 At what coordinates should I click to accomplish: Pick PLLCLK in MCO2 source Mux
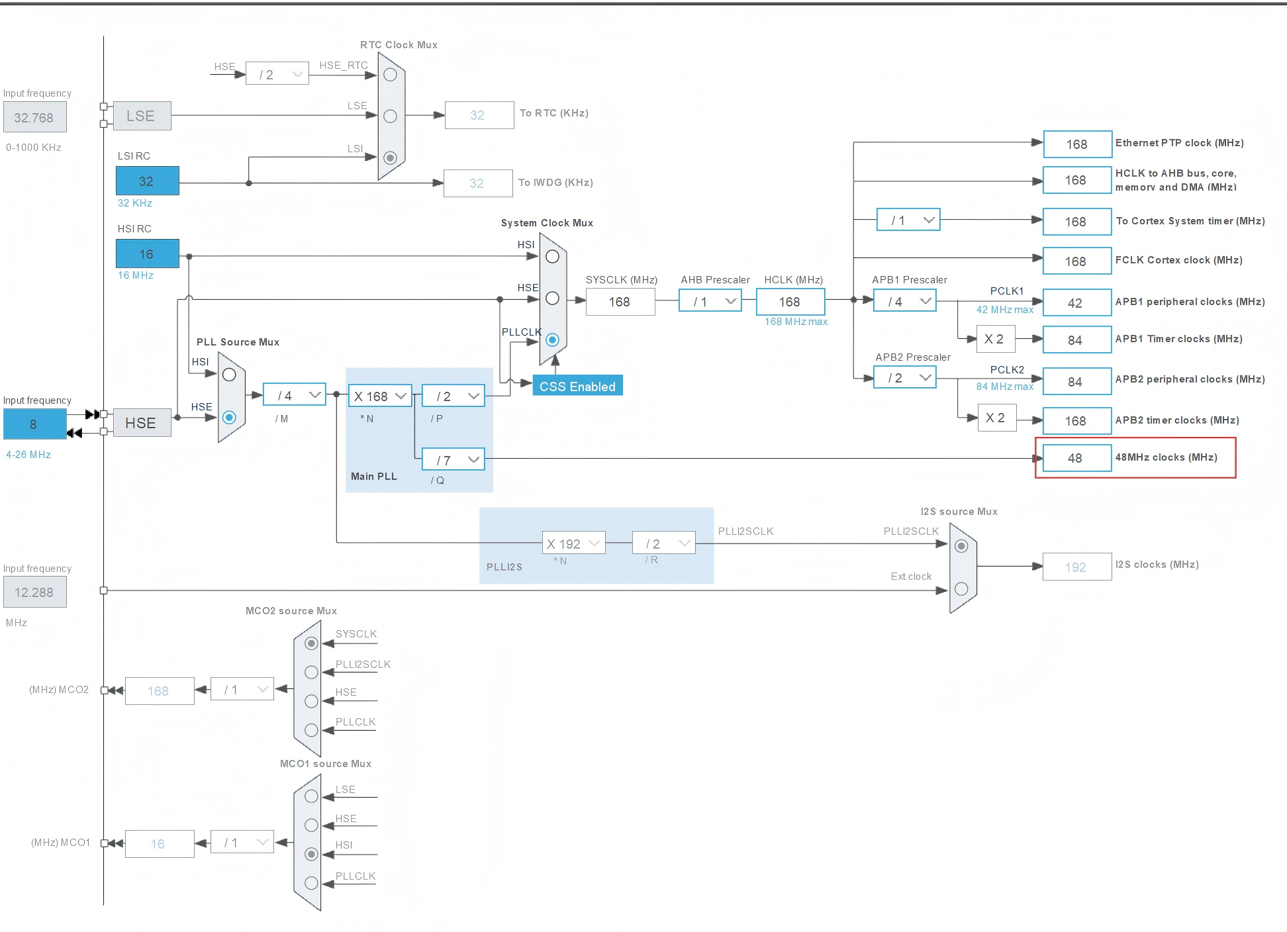pos(311,730)
